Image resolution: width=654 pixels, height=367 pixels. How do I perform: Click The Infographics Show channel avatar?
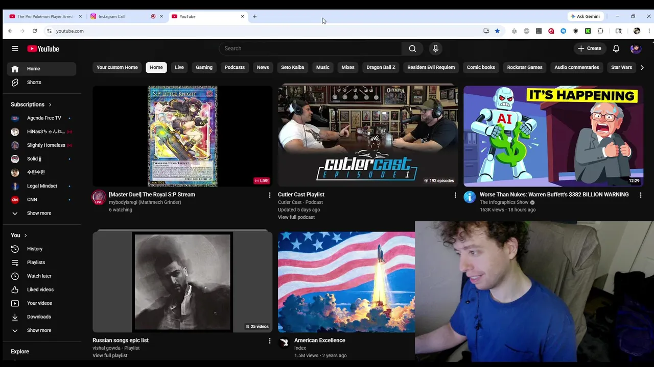pos(470,197)
